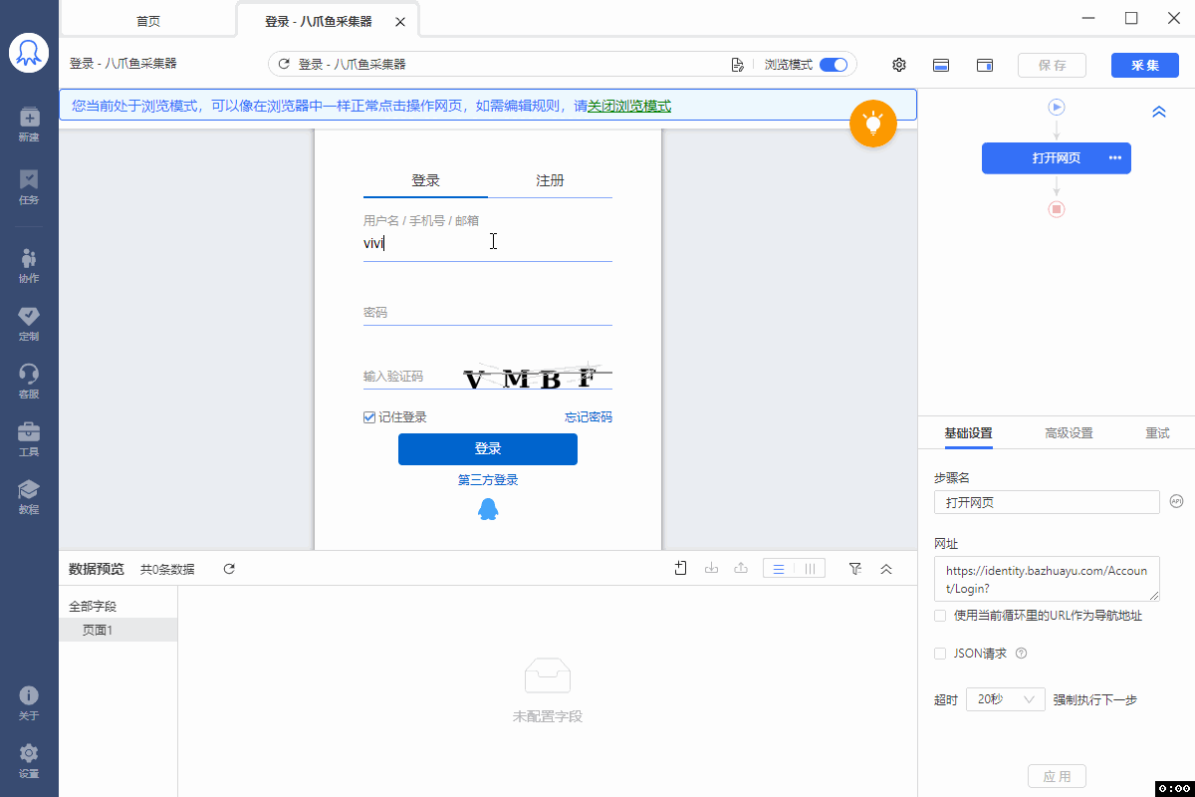Viewport: 1195px width, 797px height.
Task: Click the workflow end stop node
Action: [1057, 209]
